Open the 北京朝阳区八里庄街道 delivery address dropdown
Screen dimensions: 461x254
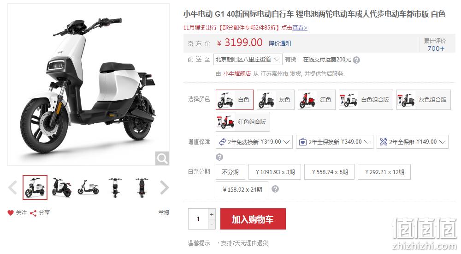coord(248,60)
